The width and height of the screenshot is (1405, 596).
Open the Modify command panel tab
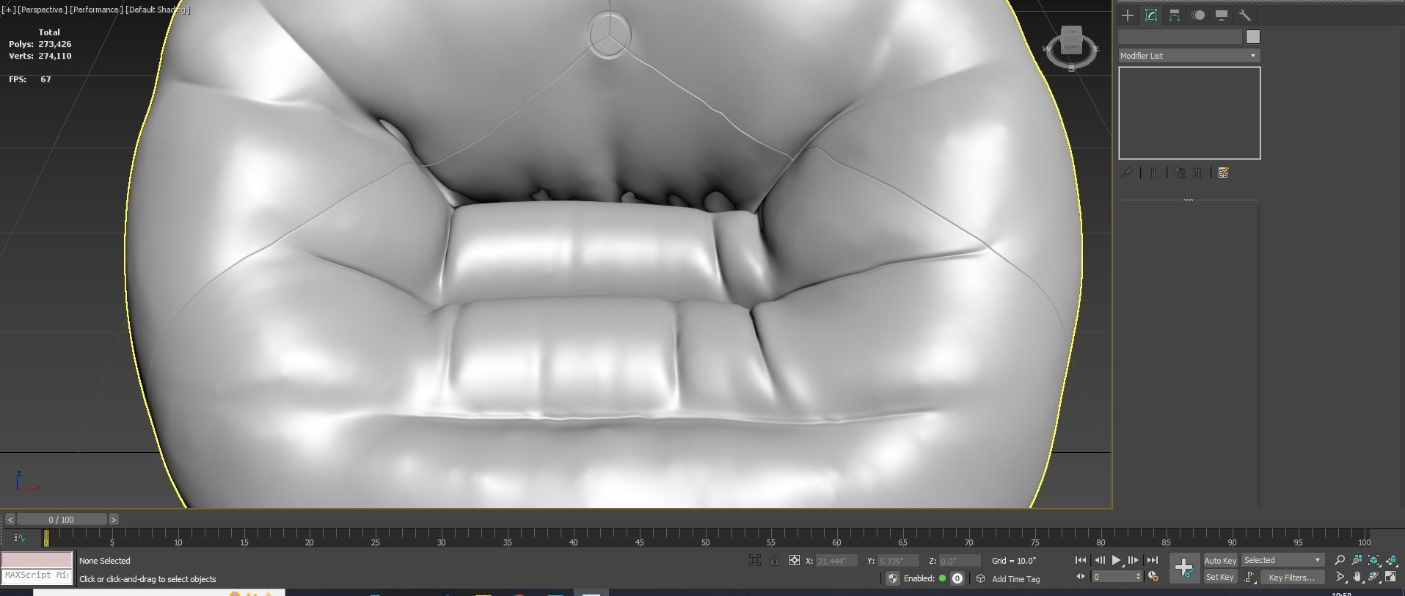coord(1151,15)
